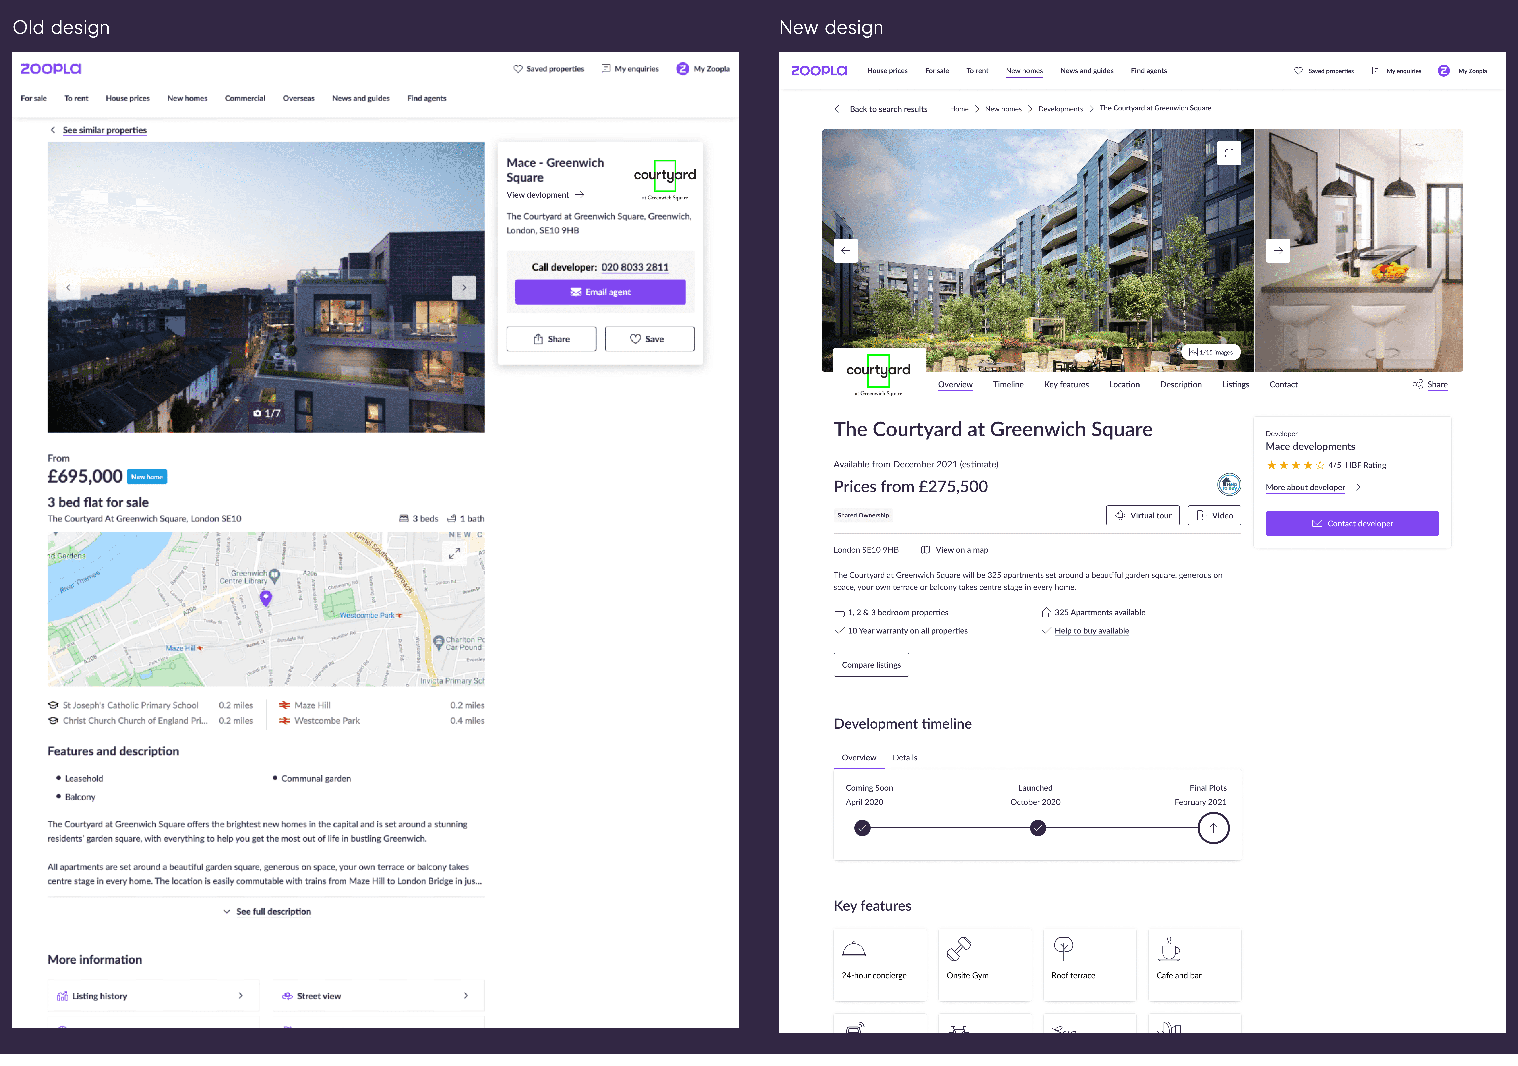Click the old design Share button
1518x1066 pixels.
coord(551,339)
